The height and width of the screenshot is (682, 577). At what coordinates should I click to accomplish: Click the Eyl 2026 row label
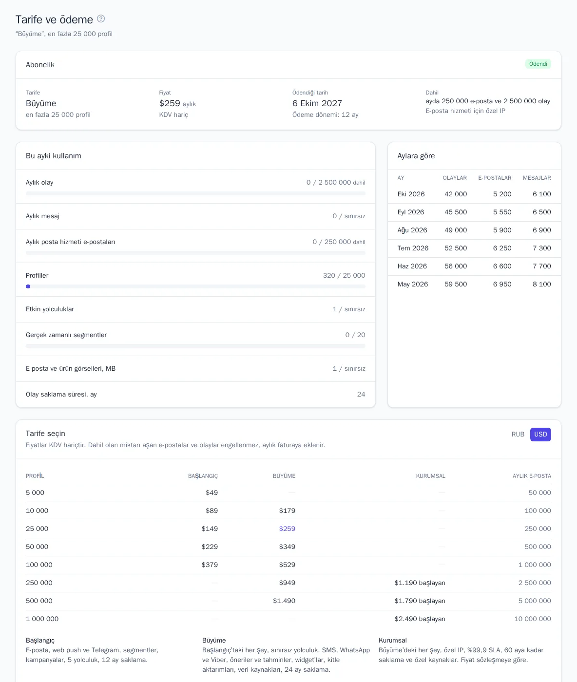(x=411, y=212)
